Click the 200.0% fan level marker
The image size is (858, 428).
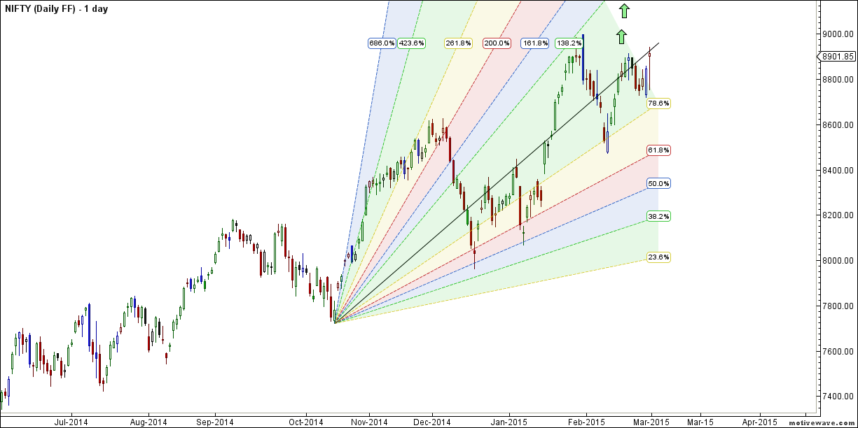point(497,42)
